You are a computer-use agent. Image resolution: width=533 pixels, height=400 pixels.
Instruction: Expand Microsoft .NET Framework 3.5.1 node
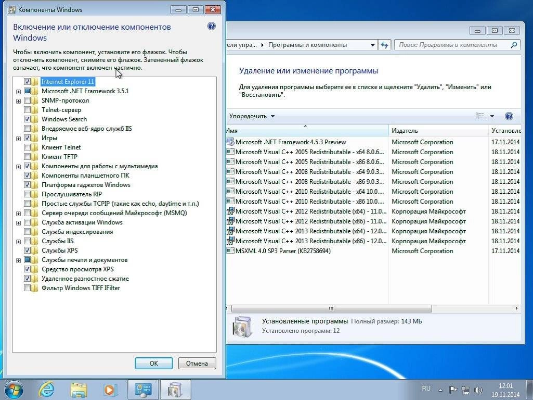pos(18,92)
